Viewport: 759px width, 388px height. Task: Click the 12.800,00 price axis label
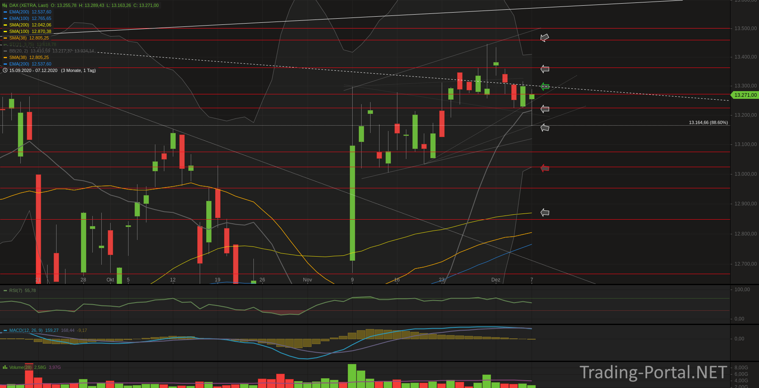coord(746,234)
